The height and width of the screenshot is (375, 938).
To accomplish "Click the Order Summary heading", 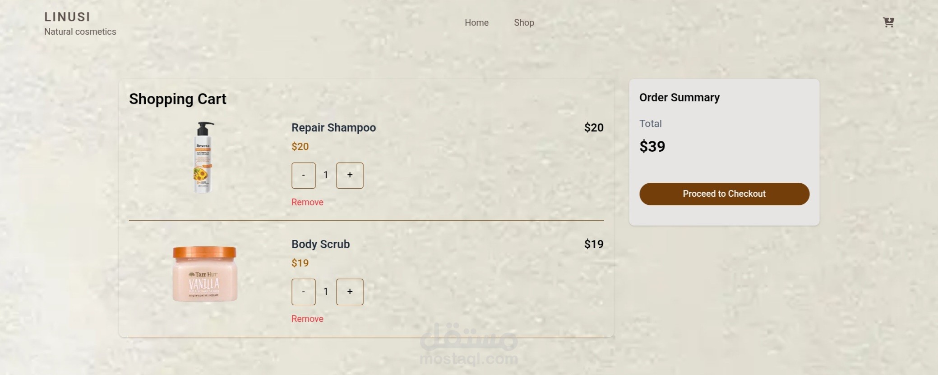I will click(679, 98).
